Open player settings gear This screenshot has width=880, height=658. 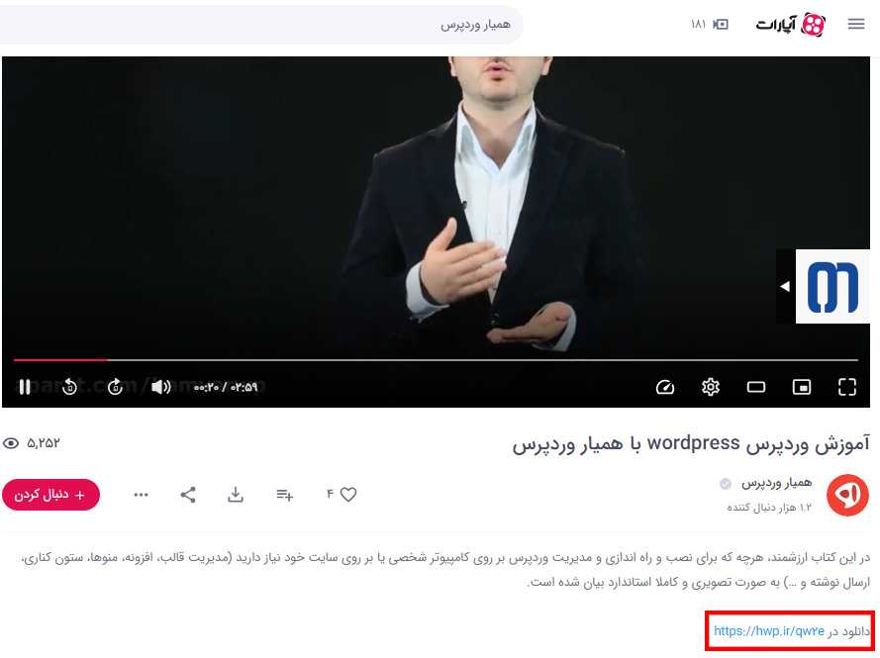click(x=711, y=387)
